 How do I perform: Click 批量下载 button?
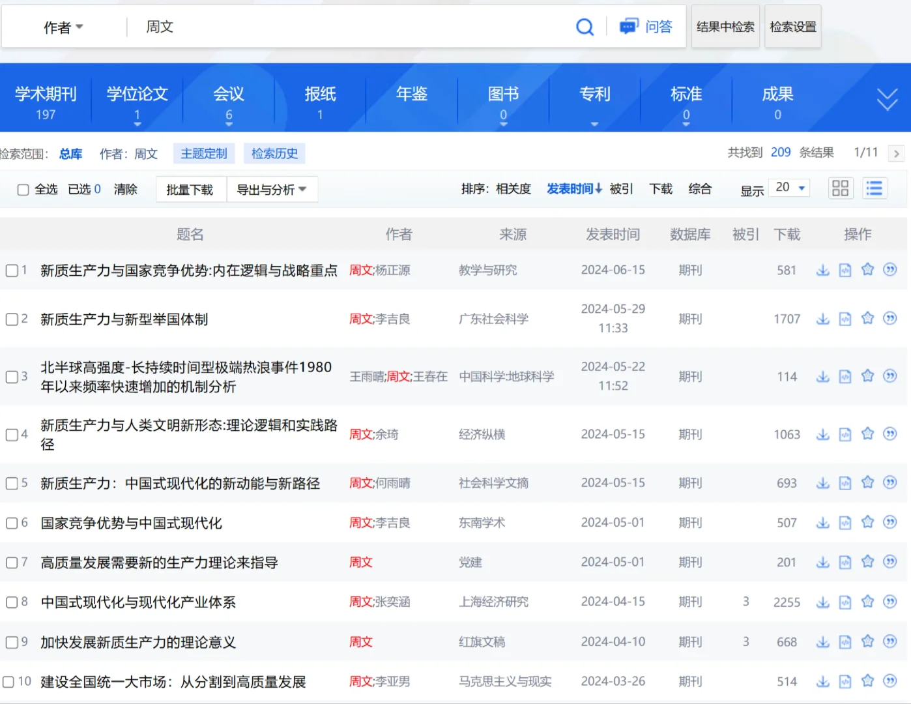click(190, 190)
